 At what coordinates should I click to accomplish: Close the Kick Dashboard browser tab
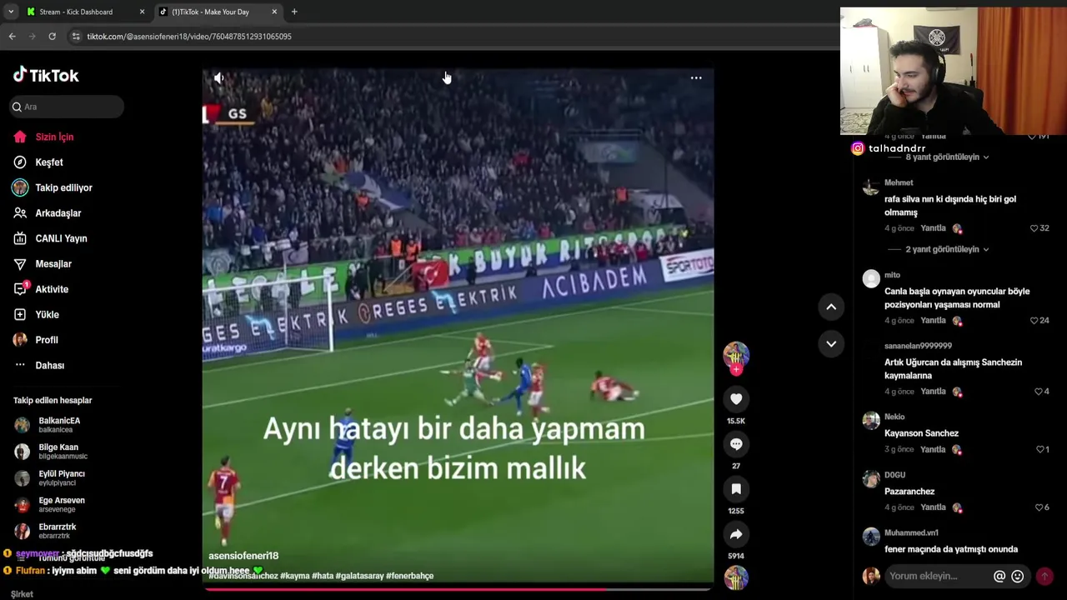pyautogui.click(x=142, y=12)
